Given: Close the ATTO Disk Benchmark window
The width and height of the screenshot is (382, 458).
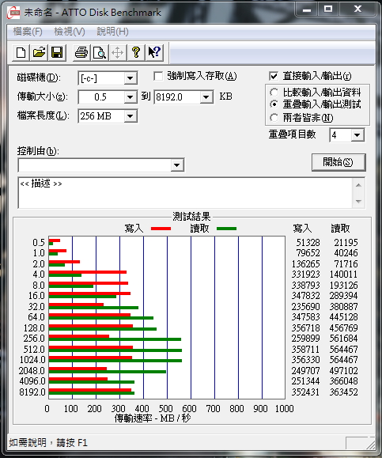Looking at the screenshot, I should [x=357, y=9].
